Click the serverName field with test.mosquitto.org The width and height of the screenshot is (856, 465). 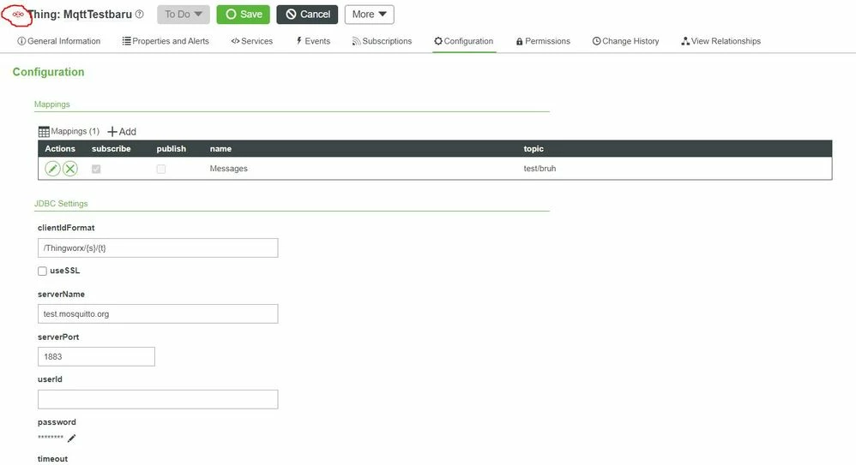click(x=158, y=314)
